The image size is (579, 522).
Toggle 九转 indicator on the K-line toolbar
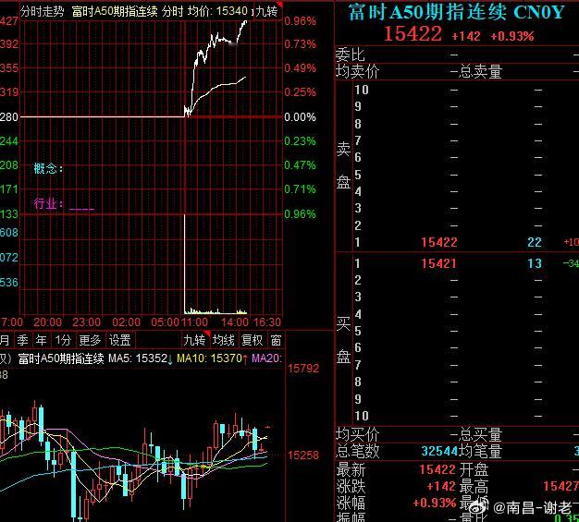pos(195,340)
